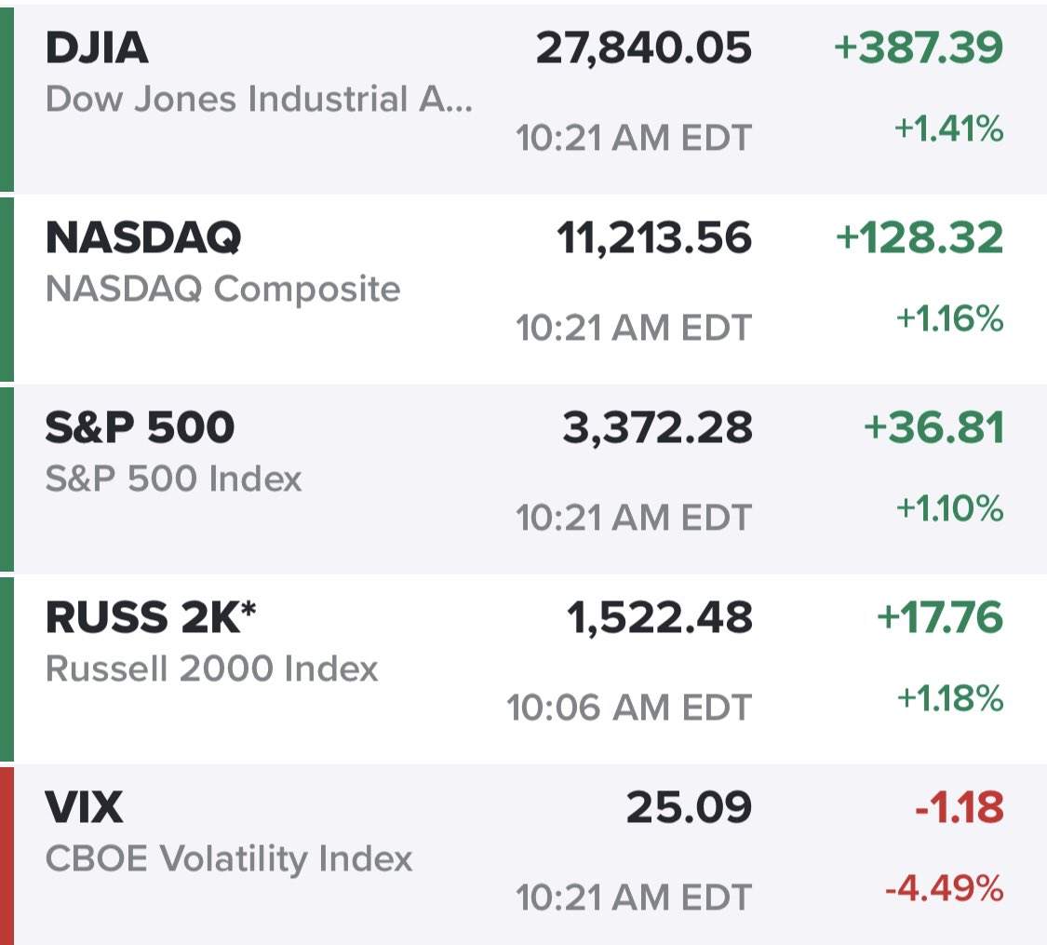Screen dimensions: 1047x945
Task: Tap the DJIA price 27,840.05
Action: 644,48
